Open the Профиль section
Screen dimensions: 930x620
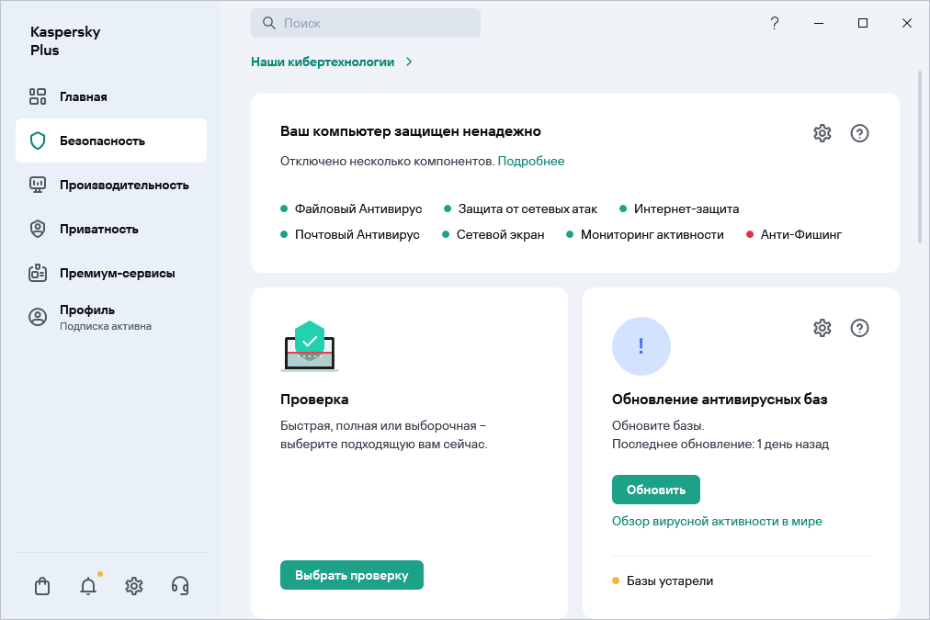pos(111,317)
